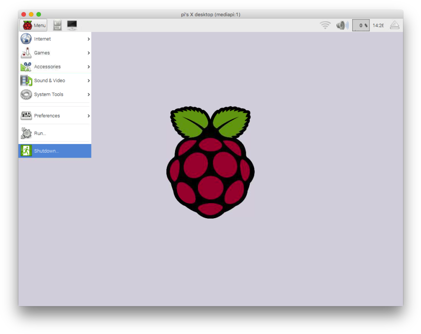Image resolution: width=421 pixels, height=334 pixels.
Task: Click the Games joystick icon
Action: click(x=26, y=53)
